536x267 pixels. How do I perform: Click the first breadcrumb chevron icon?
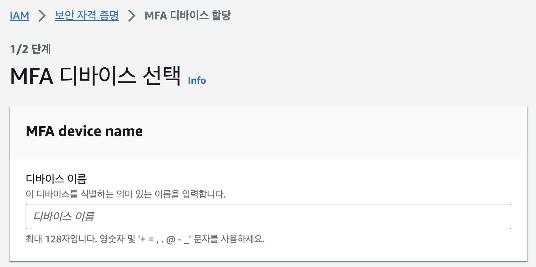[42, 15]
